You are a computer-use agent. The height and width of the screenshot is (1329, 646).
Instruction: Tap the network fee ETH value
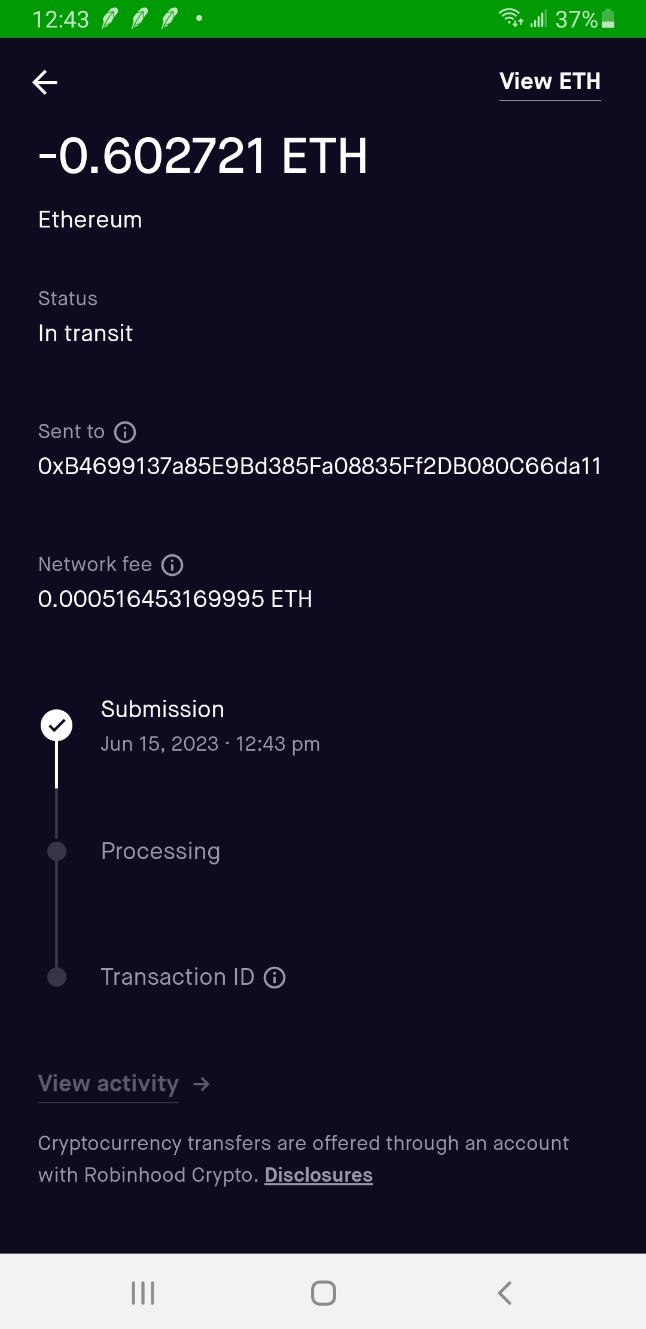pos(175,599)
